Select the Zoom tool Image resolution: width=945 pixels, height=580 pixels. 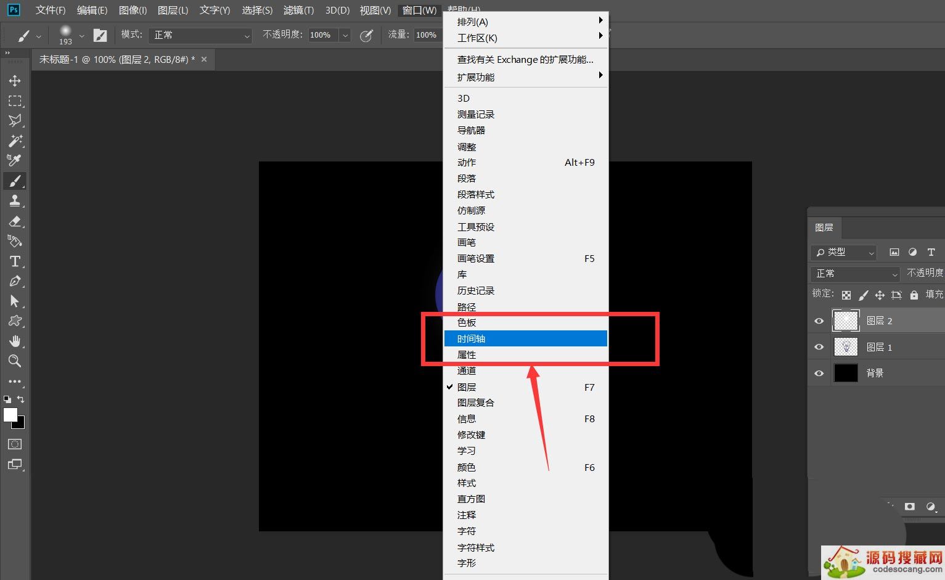click(x=15, y=361)
